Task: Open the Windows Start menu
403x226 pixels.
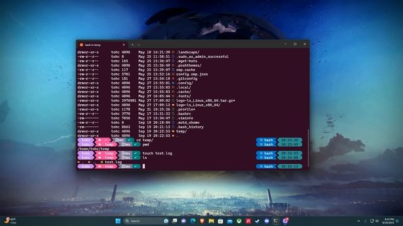Action: 118,221
